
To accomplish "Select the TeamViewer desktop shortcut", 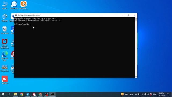I will coord(14,5).
